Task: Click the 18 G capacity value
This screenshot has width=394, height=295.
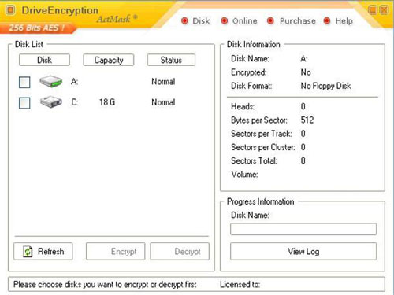Action: [x=107, y=102]
